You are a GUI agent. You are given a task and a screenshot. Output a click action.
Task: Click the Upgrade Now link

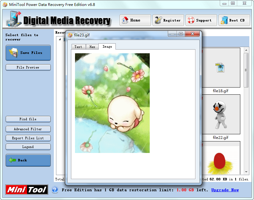pyautogui.click(x=225, y=190)
